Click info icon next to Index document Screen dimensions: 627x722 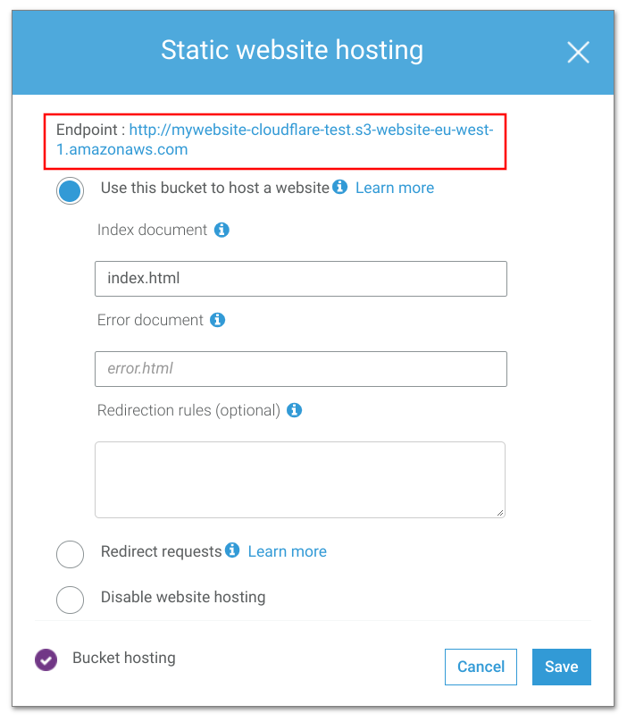coord(222,230)
